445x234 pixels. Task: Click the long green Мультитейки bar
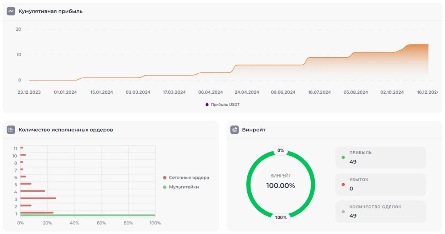[x=88, y=215]
